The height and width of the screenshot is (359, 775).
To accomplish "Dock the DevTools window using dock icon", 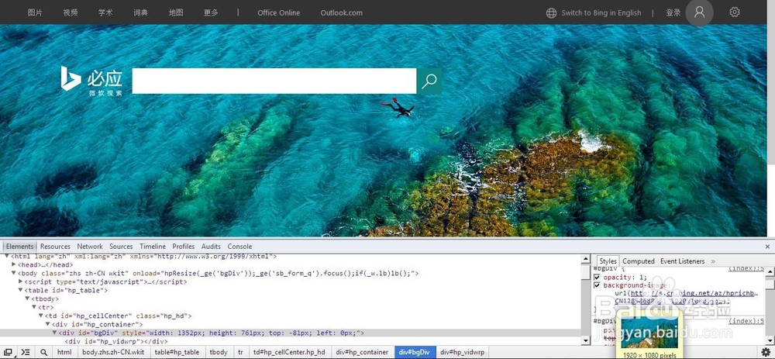I will [9, 352].
